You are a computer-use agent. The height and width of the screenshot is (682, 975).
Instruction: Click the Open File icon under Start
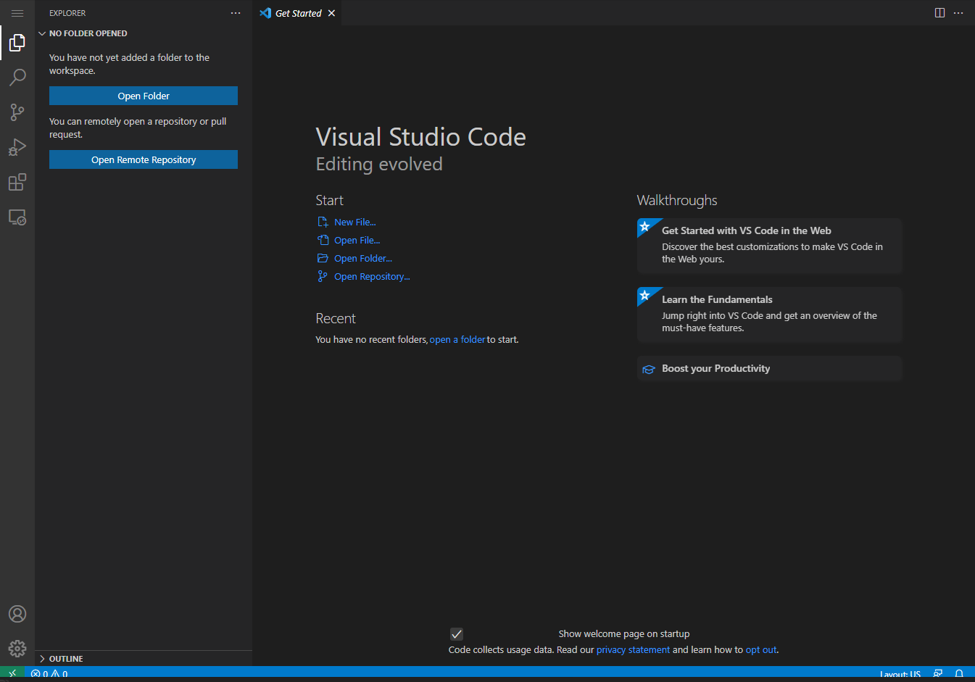click(323, 240)
